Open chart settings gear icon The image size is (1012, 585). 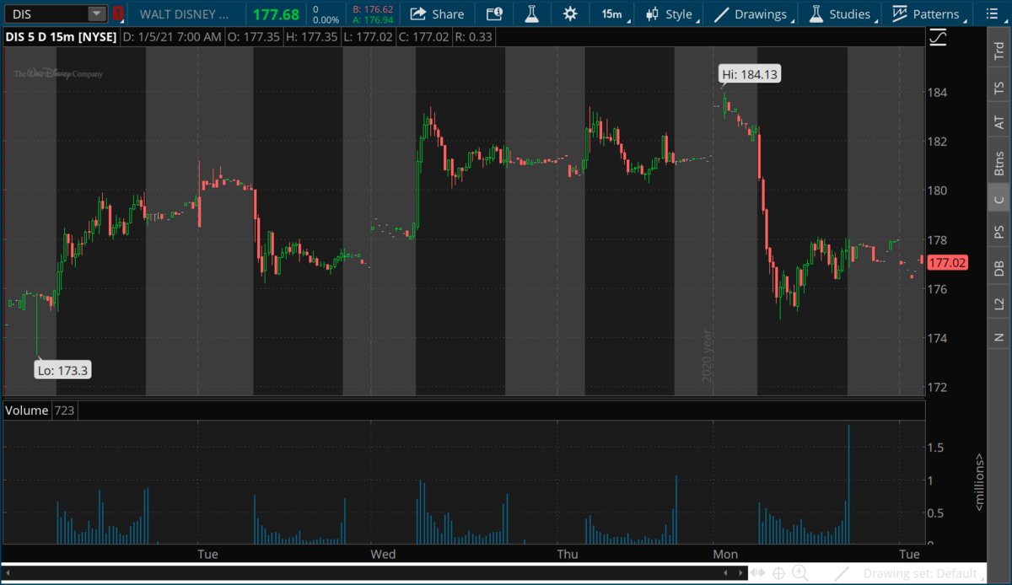(571, 14)
